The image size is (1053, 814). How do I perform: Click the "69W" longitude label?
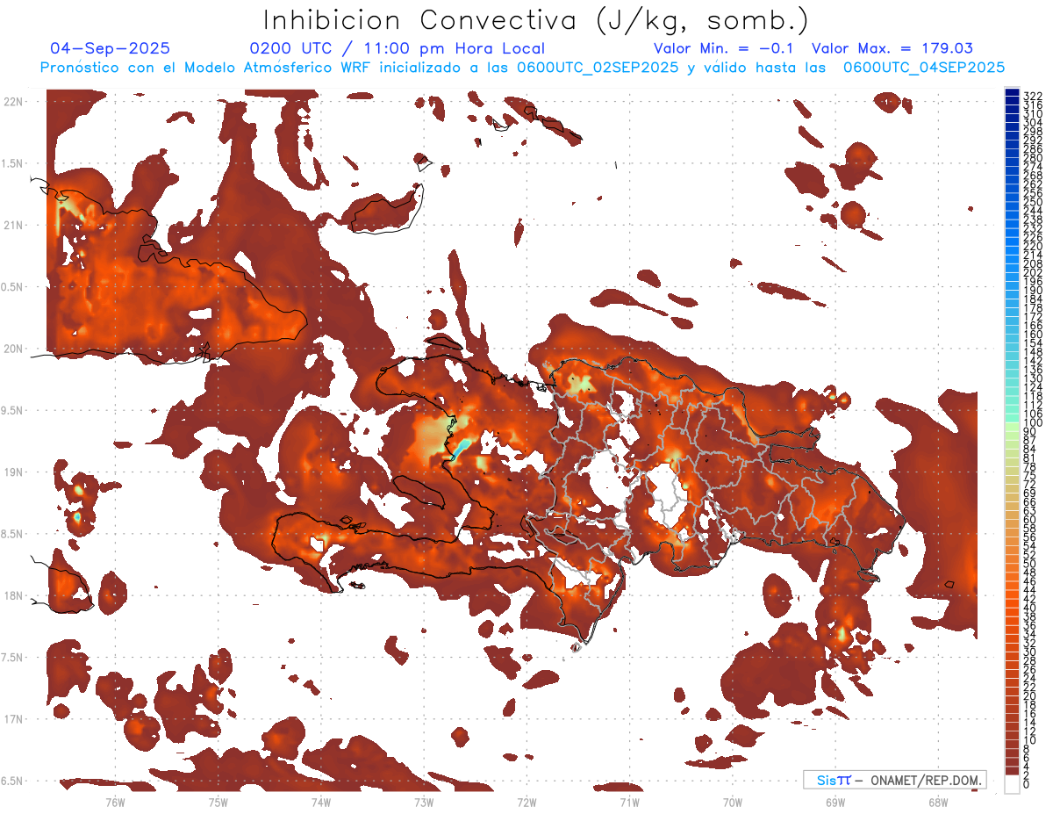point(835,802)
